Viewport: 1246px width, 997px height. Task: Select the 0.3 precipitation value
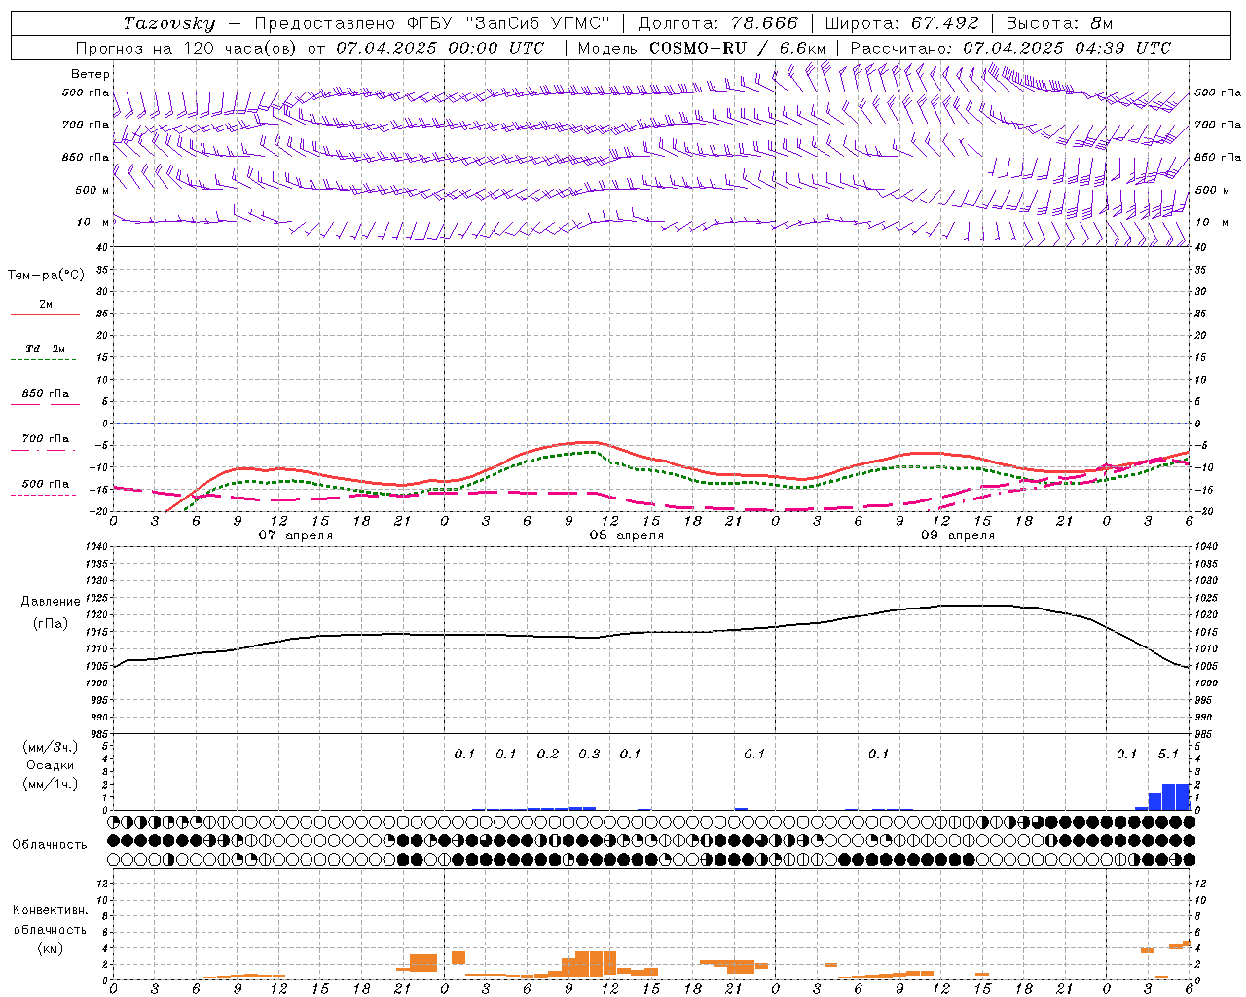point(589,755)
